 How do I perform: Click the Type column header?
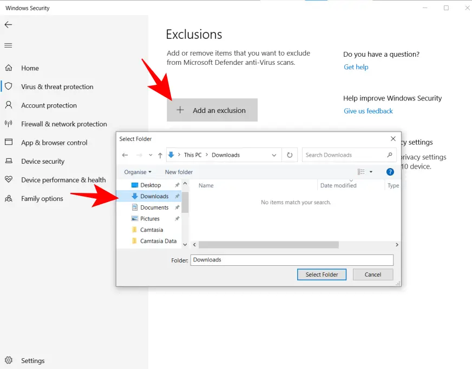(393, 185)
